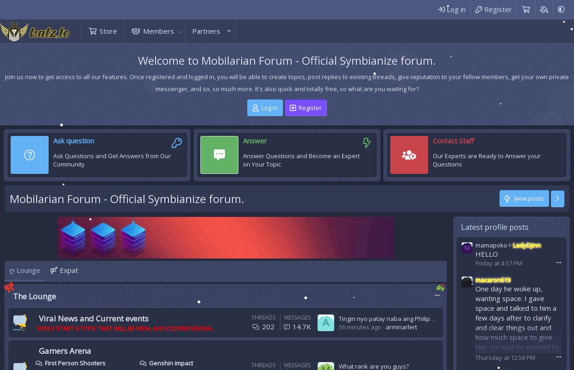Click the katz.to crown logo
The width and height of the screenshot is (574, 370).
34,31
